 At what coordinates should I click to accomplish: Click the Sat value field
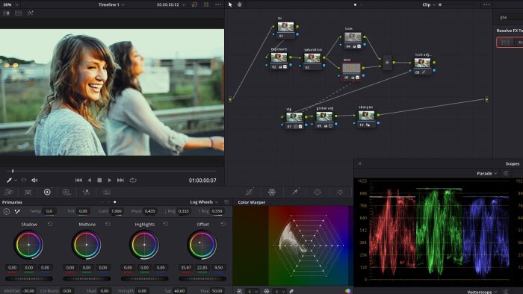(179, 291)
